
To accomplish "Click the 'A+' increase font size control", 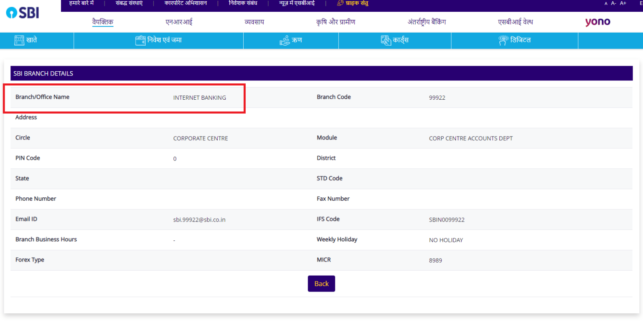I will pos(623,3).
